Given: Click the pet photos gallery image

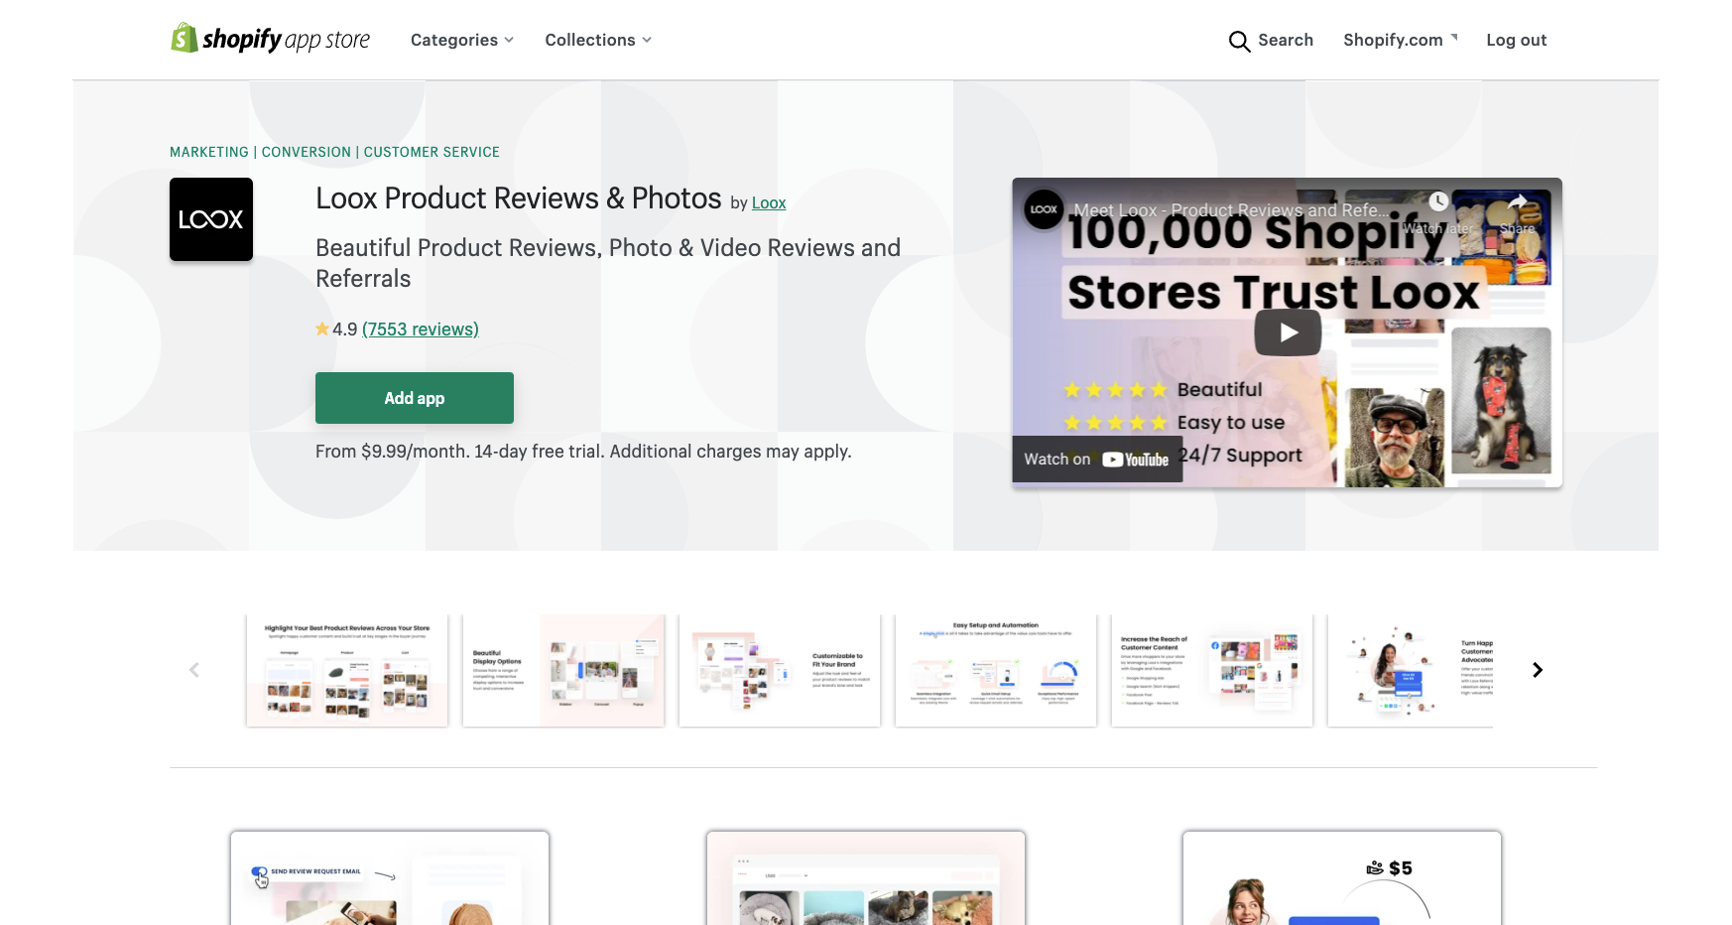Looking at the screenshot, I should pyautogui.click(x=866, y=878).
